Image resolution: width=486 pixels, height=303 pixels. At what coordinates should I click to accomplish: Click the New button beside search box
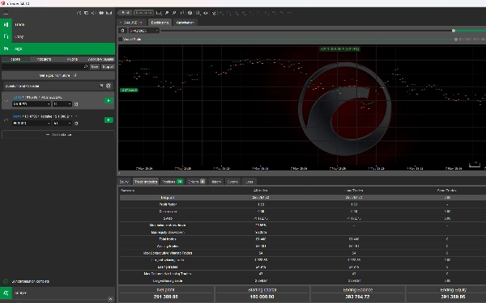(x=95, y=66)
